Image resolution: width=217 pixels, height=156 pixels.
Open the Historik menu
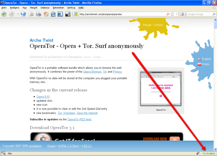tap(34, 8)
